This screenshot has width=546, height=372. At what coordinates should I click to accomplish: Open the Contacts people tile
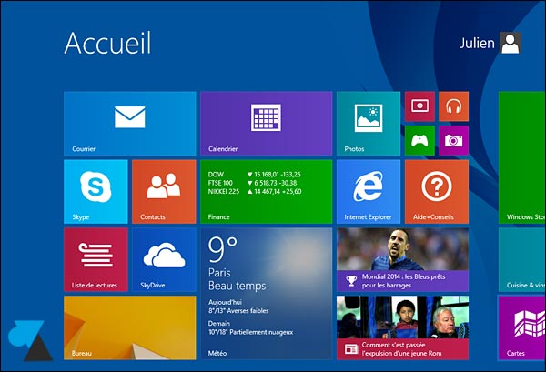coord(164,191)
